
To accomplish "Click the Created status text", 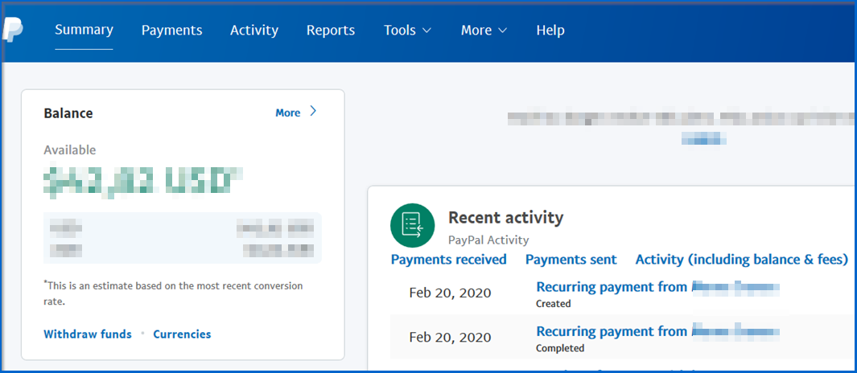I will [553, 303].
